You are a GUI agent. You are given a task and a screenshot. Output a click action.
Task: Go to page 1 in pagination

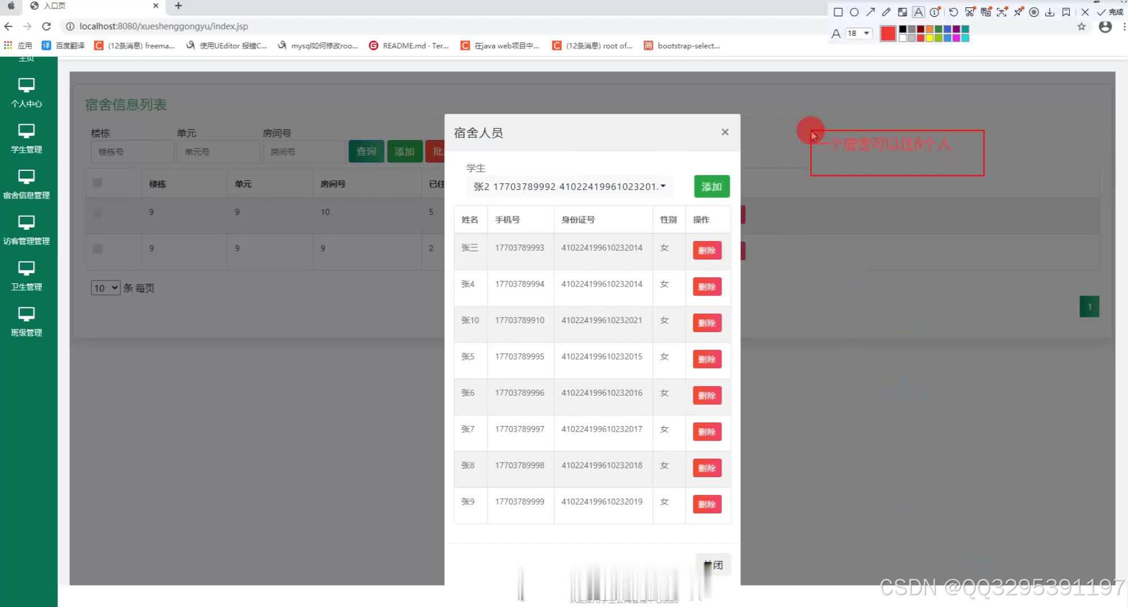point(1089,307)
